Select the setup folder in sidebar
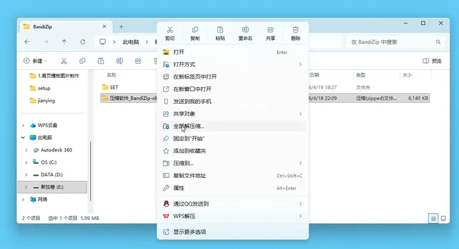This screenshot has width=459, height=249. click(40, 88)
